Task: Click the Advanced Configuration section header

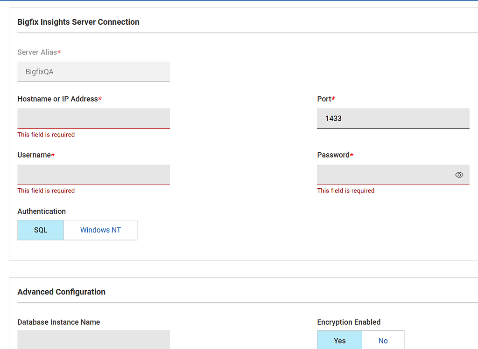Action: click(61, 292)
